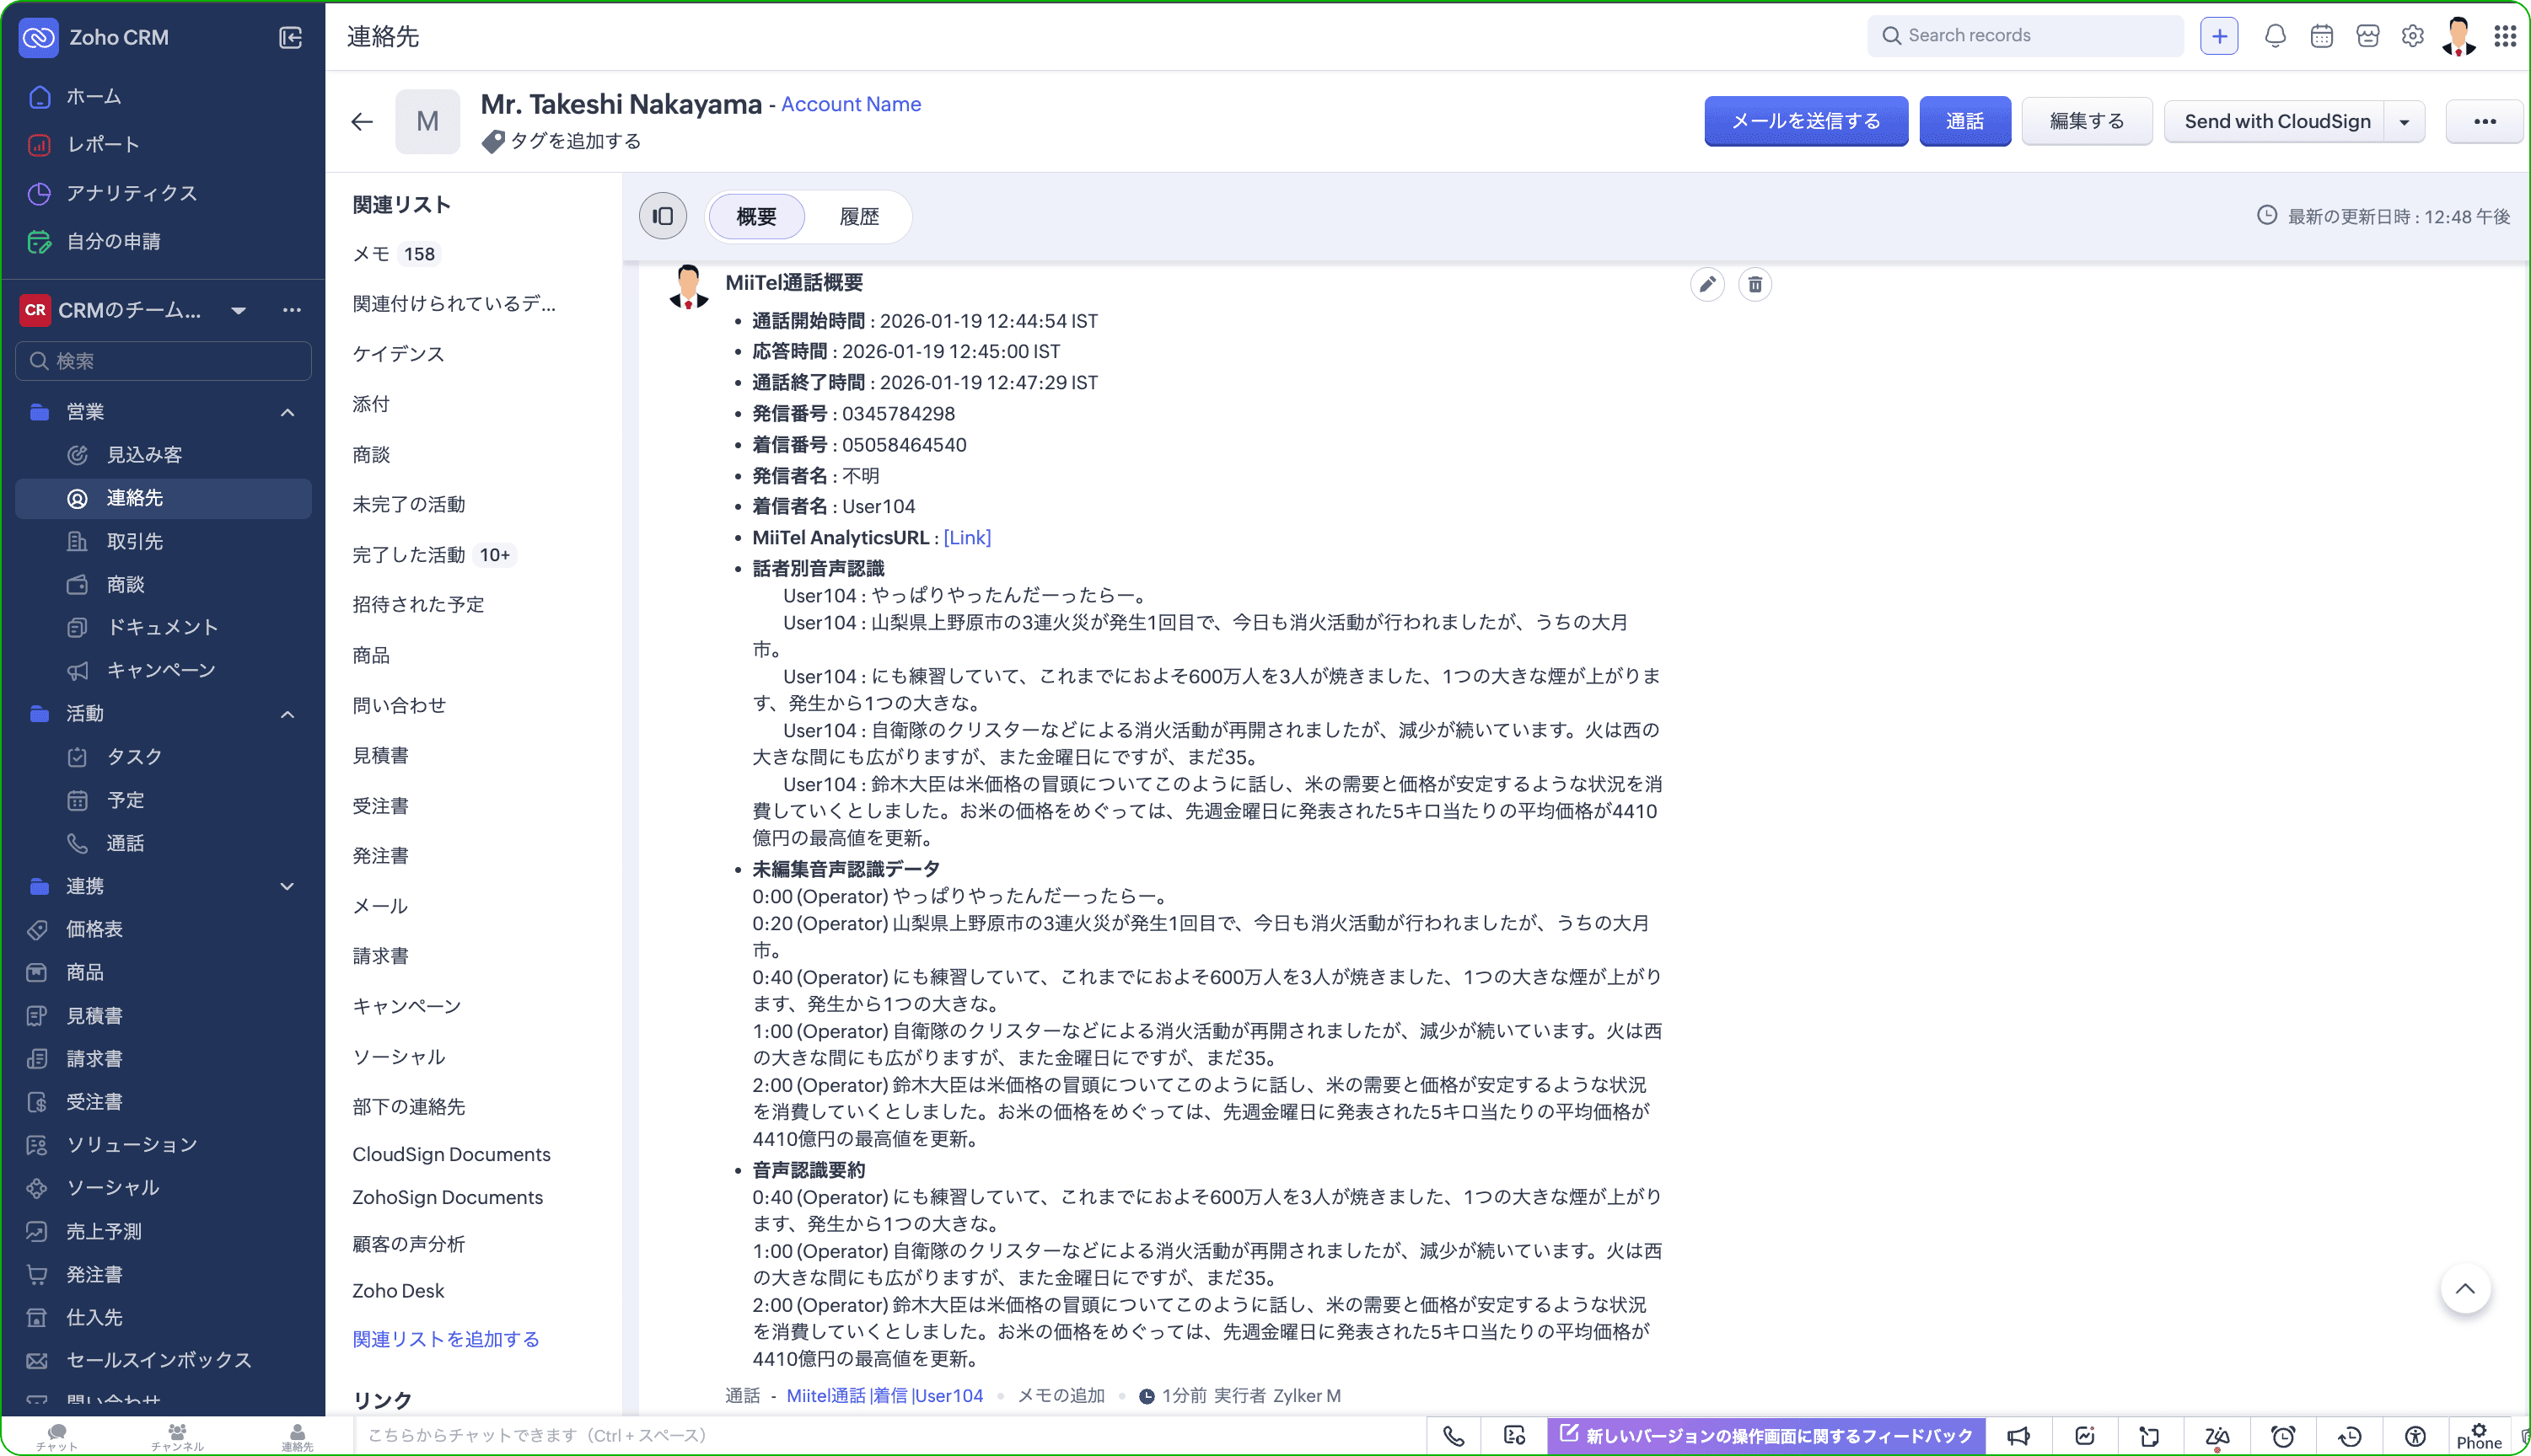Open the MiiTel AnalyticsURL Link

coord(966,537)
